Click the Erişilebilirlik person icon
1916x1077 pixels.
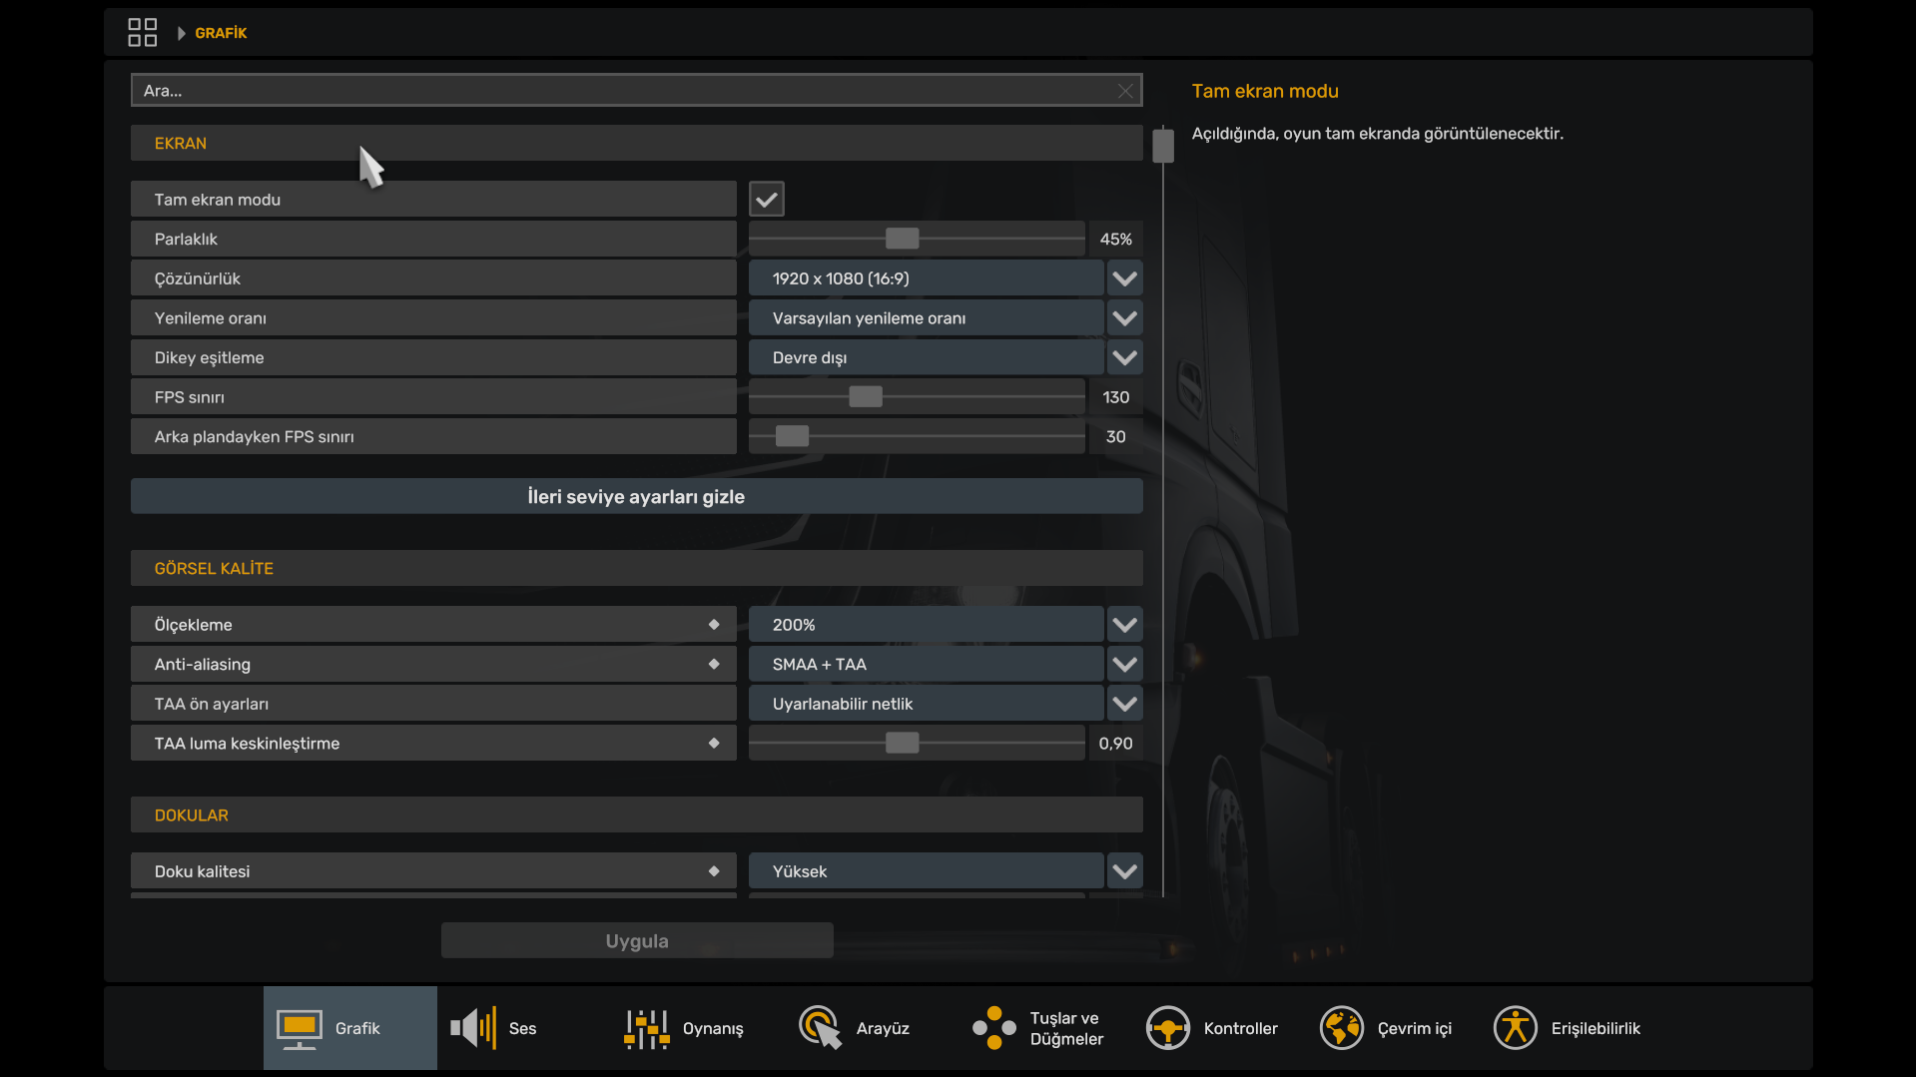pos(1515,1028)
